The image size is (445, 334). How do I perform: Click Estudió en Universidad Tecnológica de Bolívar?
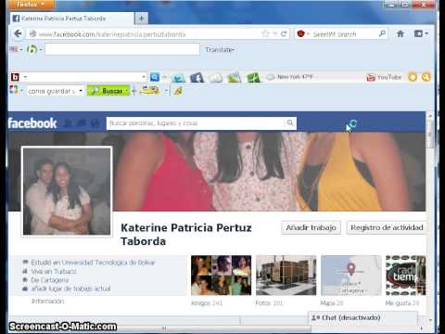click(93, 263)
